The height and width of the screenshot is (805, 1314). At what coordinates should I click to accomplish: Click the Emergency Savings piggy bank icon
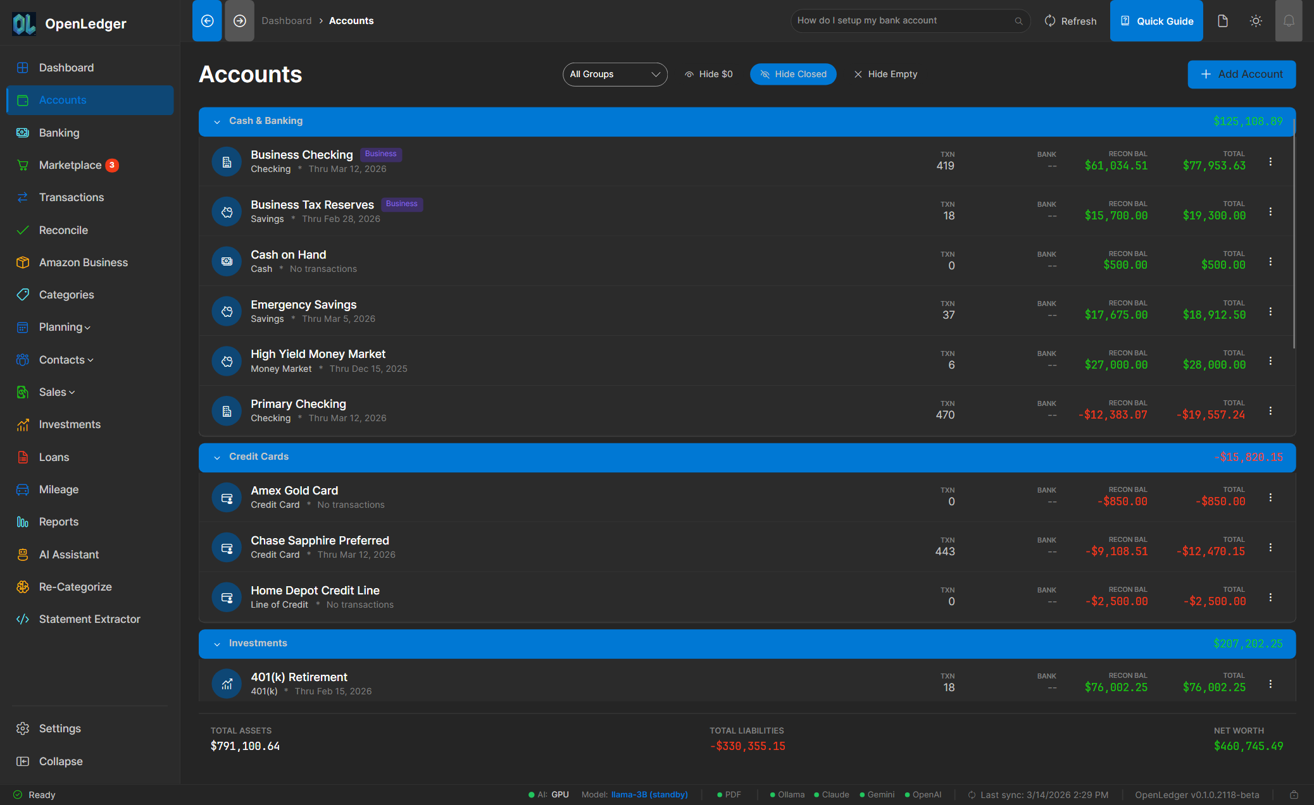click(227, 311)
